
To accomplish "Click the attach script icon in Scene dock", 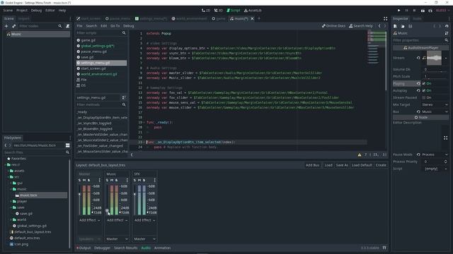I will click(68, 26).
